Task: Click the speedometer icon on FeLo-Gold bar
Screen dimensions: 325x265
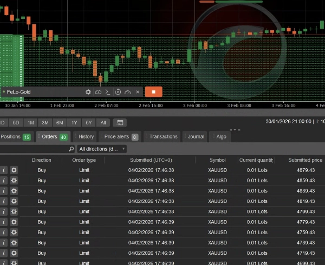Action: pyautogui.click(x=127, y=92)
